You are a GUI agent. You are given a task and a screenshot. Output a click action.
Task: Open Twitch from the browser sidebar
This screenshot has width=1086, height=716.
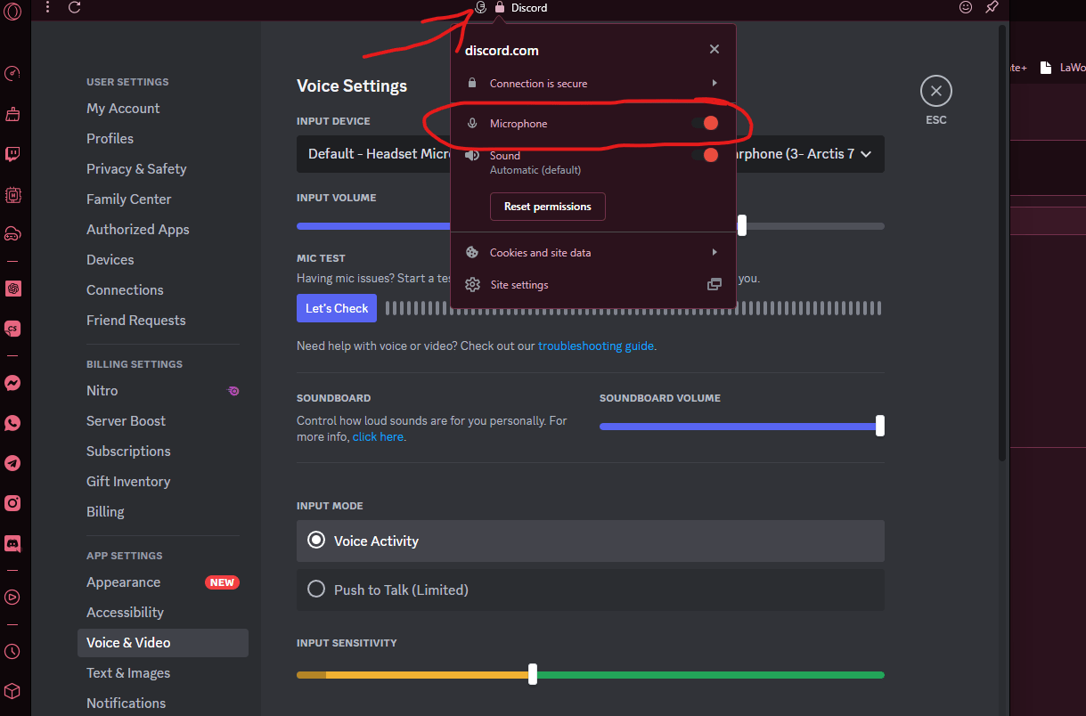tap(12, 154)
